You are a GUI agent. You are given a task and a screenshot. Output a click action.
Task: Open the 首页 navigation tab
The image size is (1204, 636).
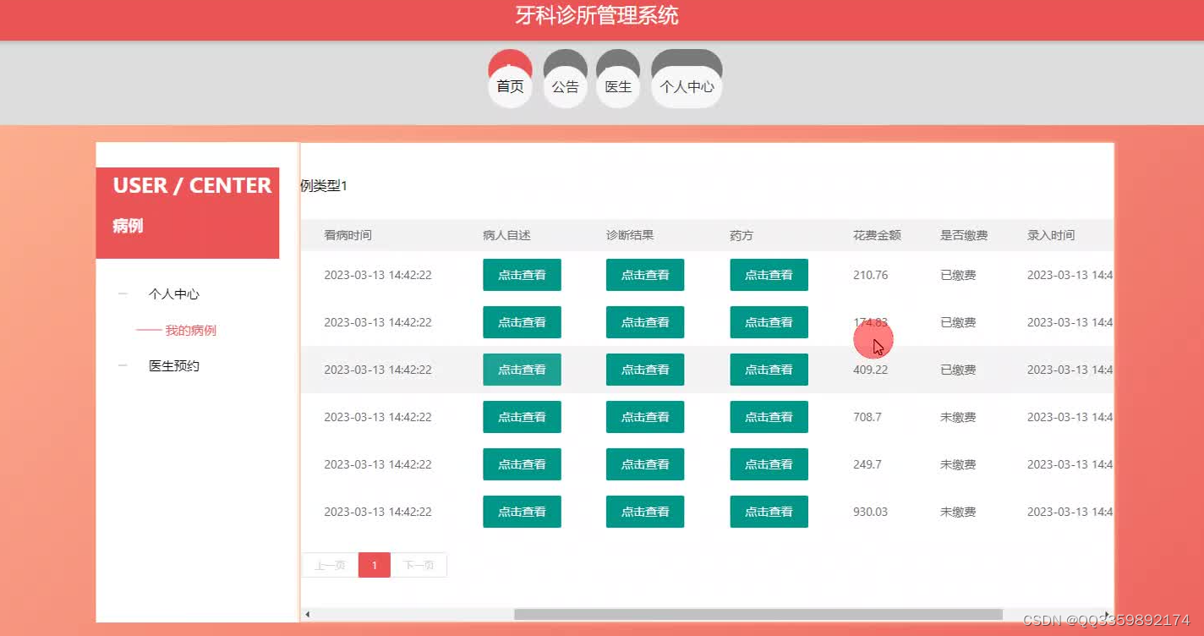coord(510,79)
